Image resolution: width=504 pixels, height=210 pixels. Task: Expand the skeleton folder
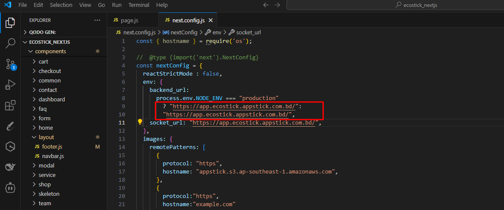(63, 194)
